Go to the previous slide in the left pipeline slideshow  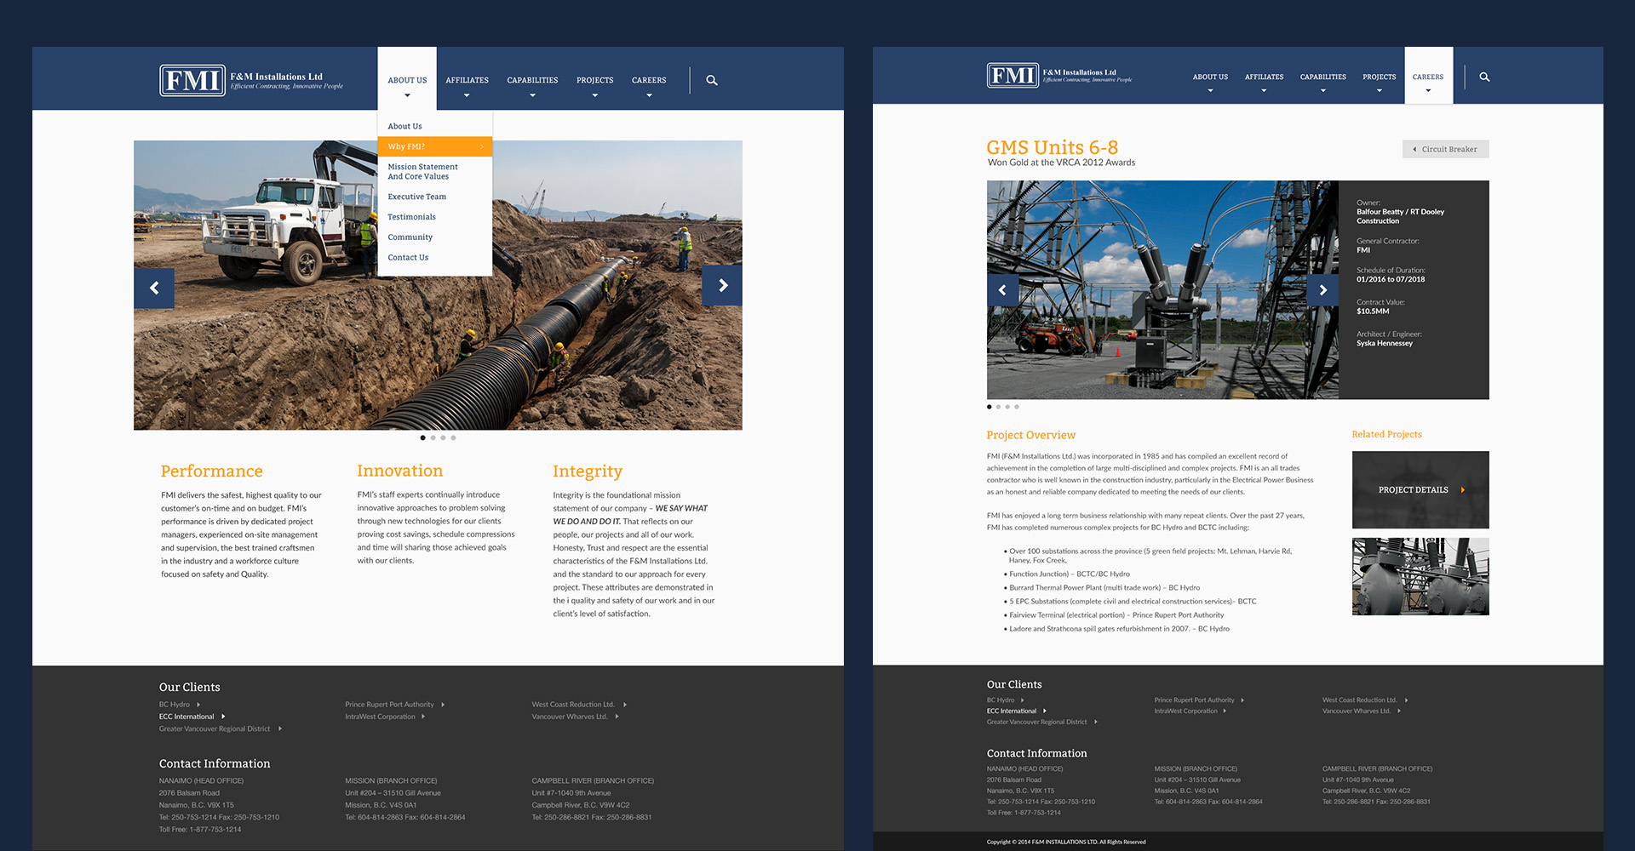[x=154, y=288]
